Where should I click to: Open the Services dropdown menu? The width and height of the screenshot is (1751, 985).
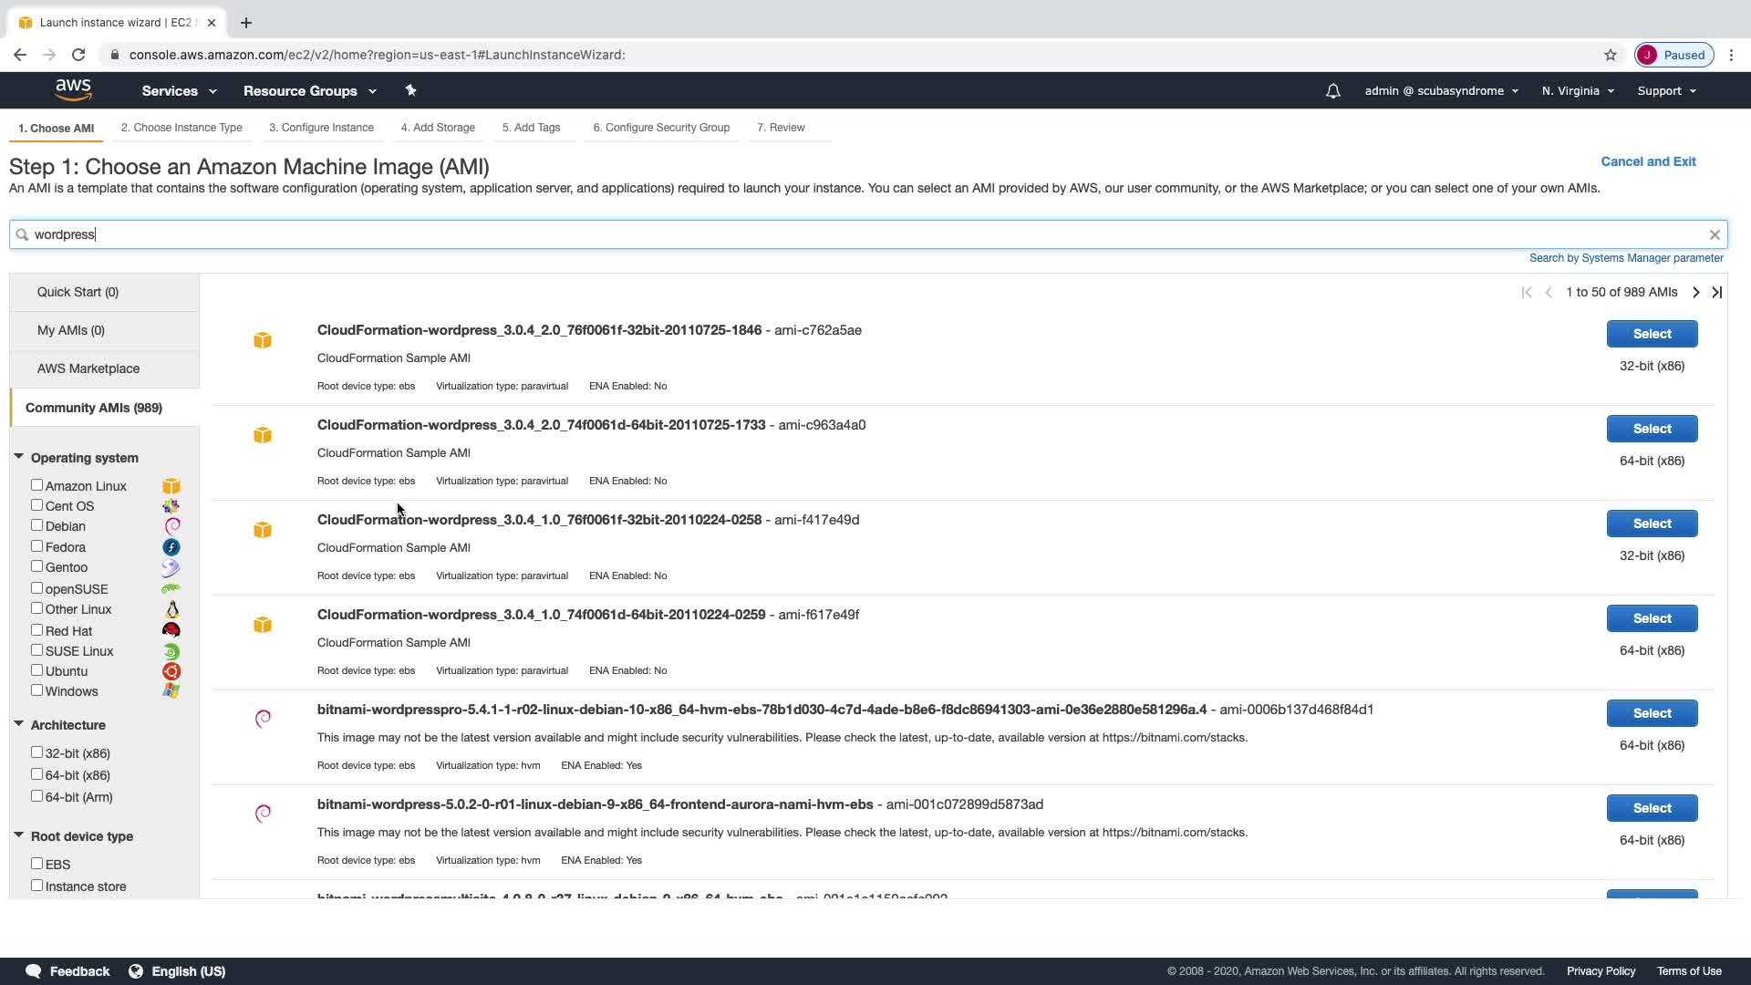point(179,91)
